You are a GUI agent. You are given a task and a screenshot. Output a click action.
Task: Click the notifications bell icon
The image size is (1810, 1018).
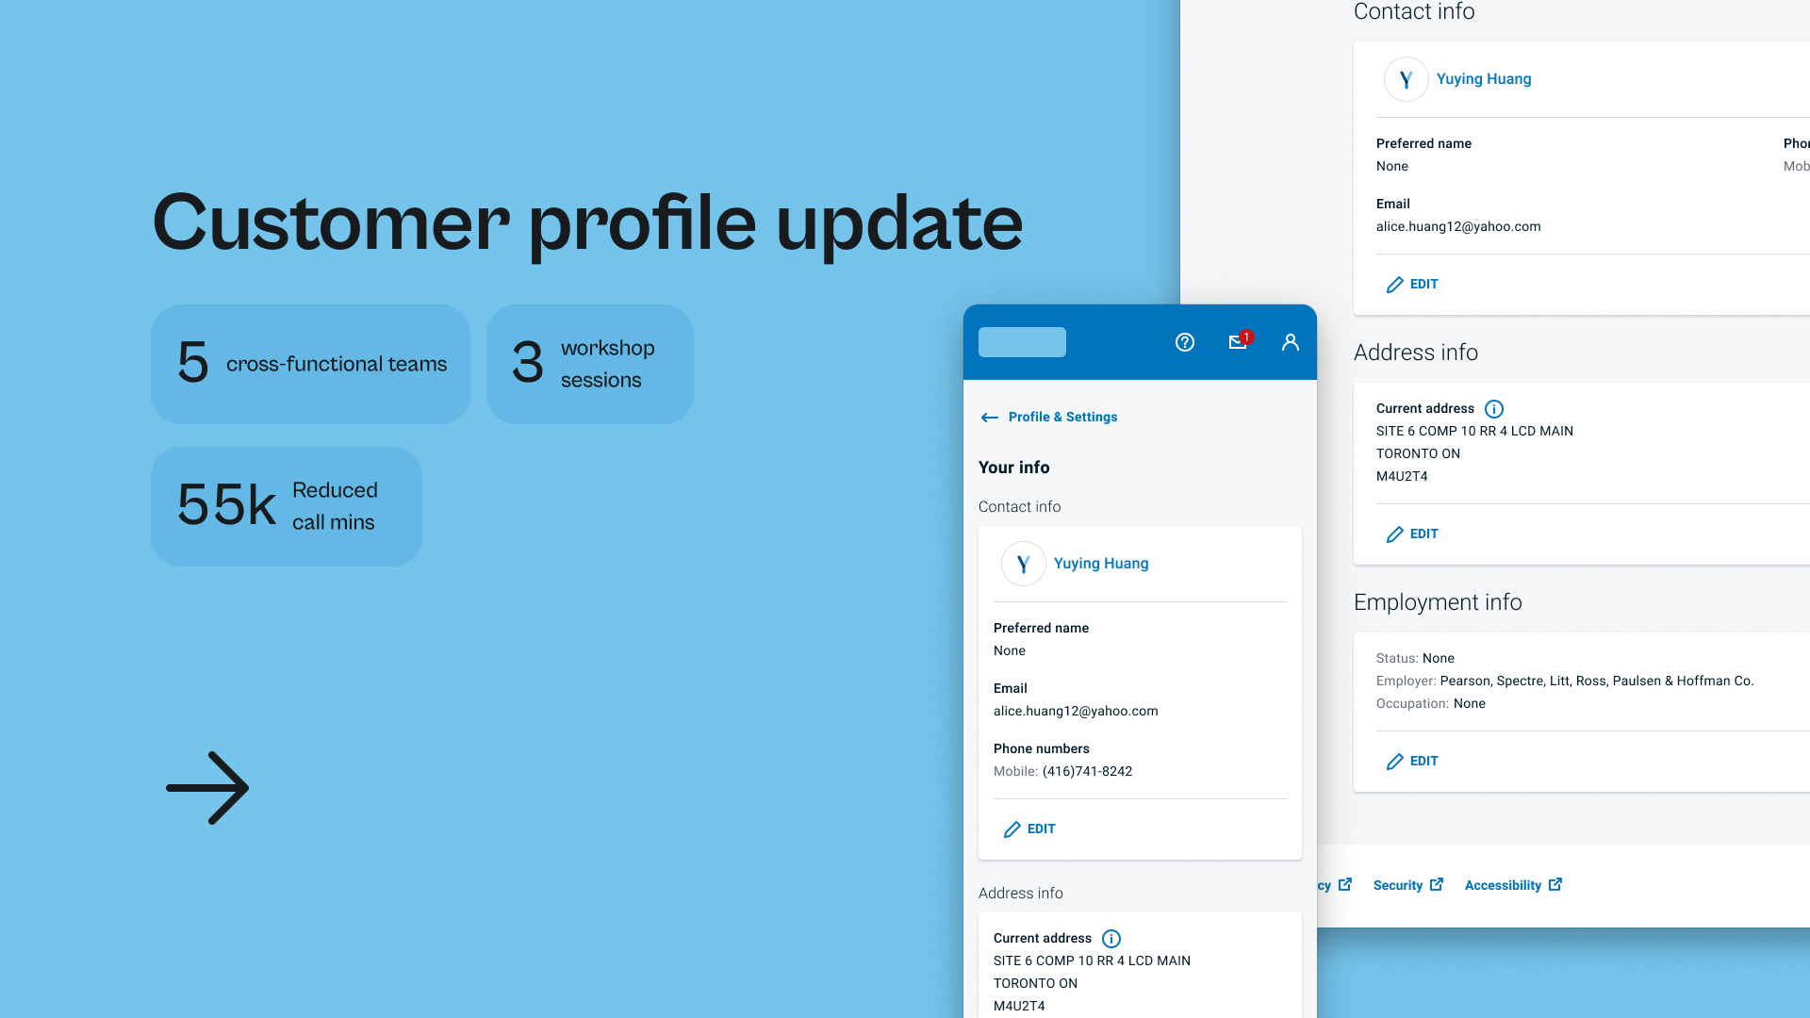[1238, 342]
